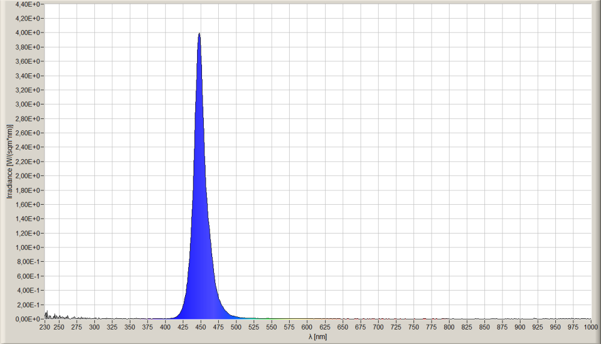The image size is (601, 344).
Task: Click the x-axis tick label '800'
Action: (449, 327)
